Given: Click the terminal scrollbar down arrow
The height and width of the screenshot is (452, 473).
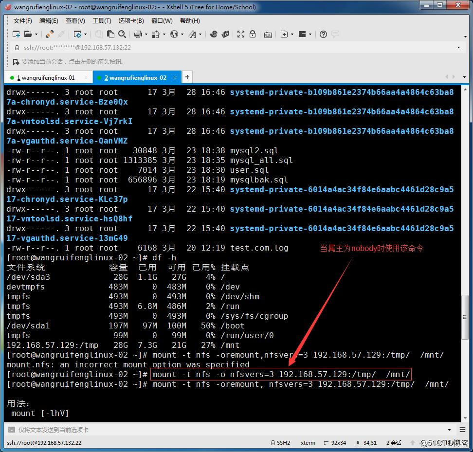Looking at the screenshot, I should tap(465, 418).
